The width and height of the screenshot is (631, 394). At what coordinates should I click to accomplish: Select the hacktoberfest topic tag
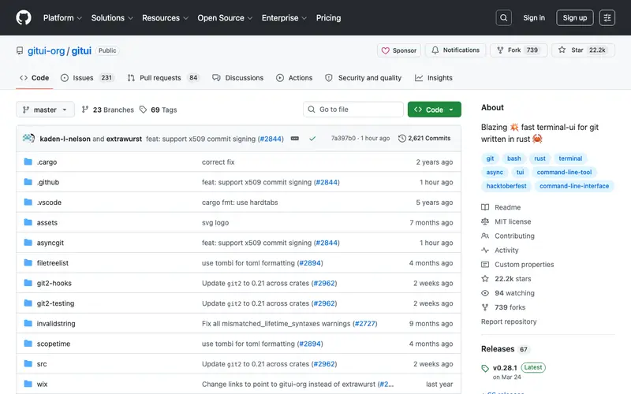click(x=506, y=186)
